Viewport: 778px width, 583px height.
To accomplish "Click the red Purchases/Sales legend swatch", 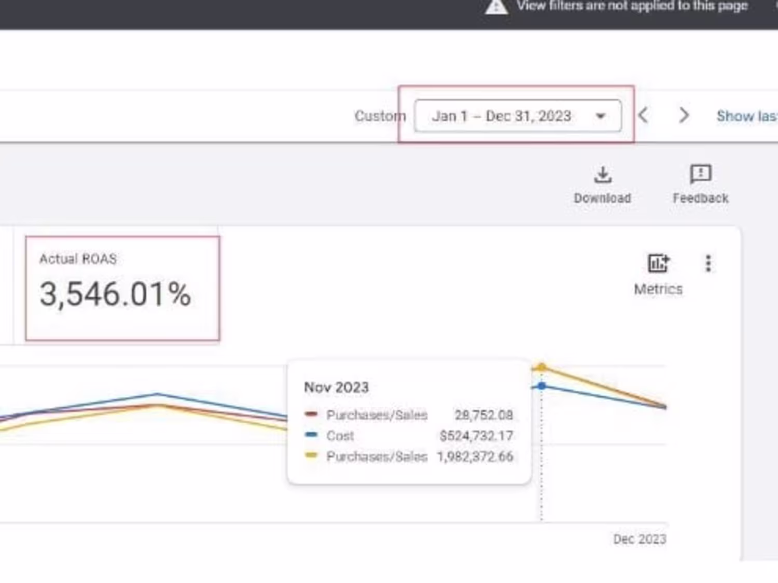I will (311, 414).
